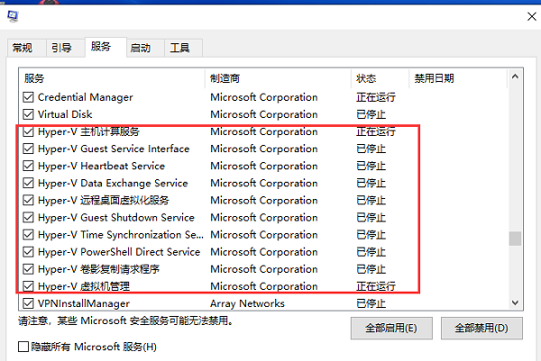This screenshot has width=541, height=361.
Task: Sort the list by 服务 column header
Action: coord(108,78)
